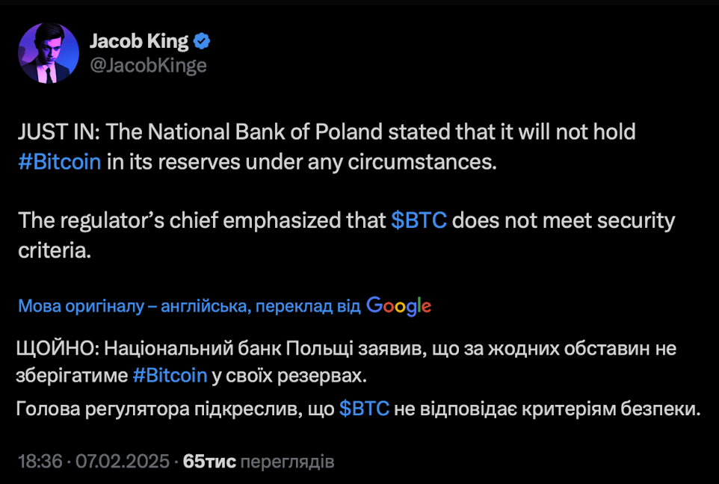Click the 'Голова регулятора підкреслив' sentence

(x=358, y=409)
